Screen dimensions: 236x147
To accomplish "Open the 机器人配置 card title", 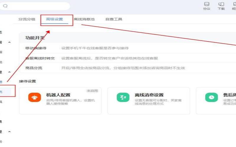I will point(58,95).
